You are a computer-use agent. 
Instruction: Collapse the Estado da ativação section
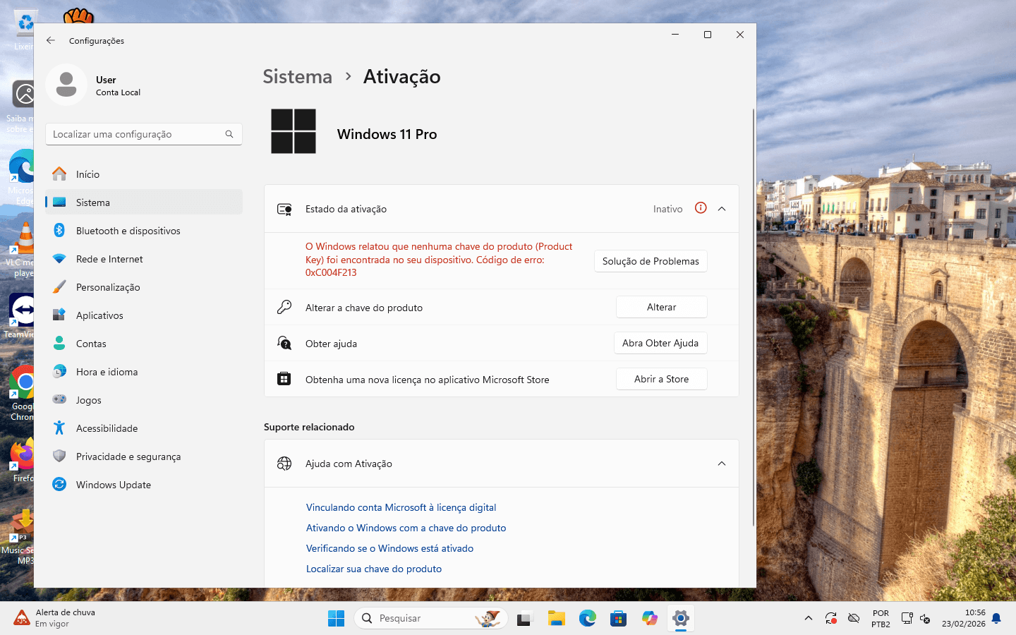pos(722,209)
